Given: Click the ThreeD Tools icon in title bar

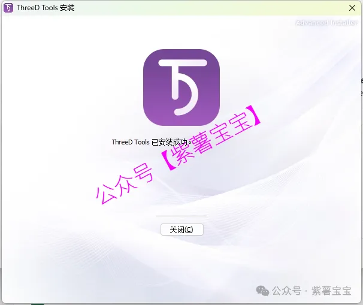Looking at the screenshot, I should point(9,8).
